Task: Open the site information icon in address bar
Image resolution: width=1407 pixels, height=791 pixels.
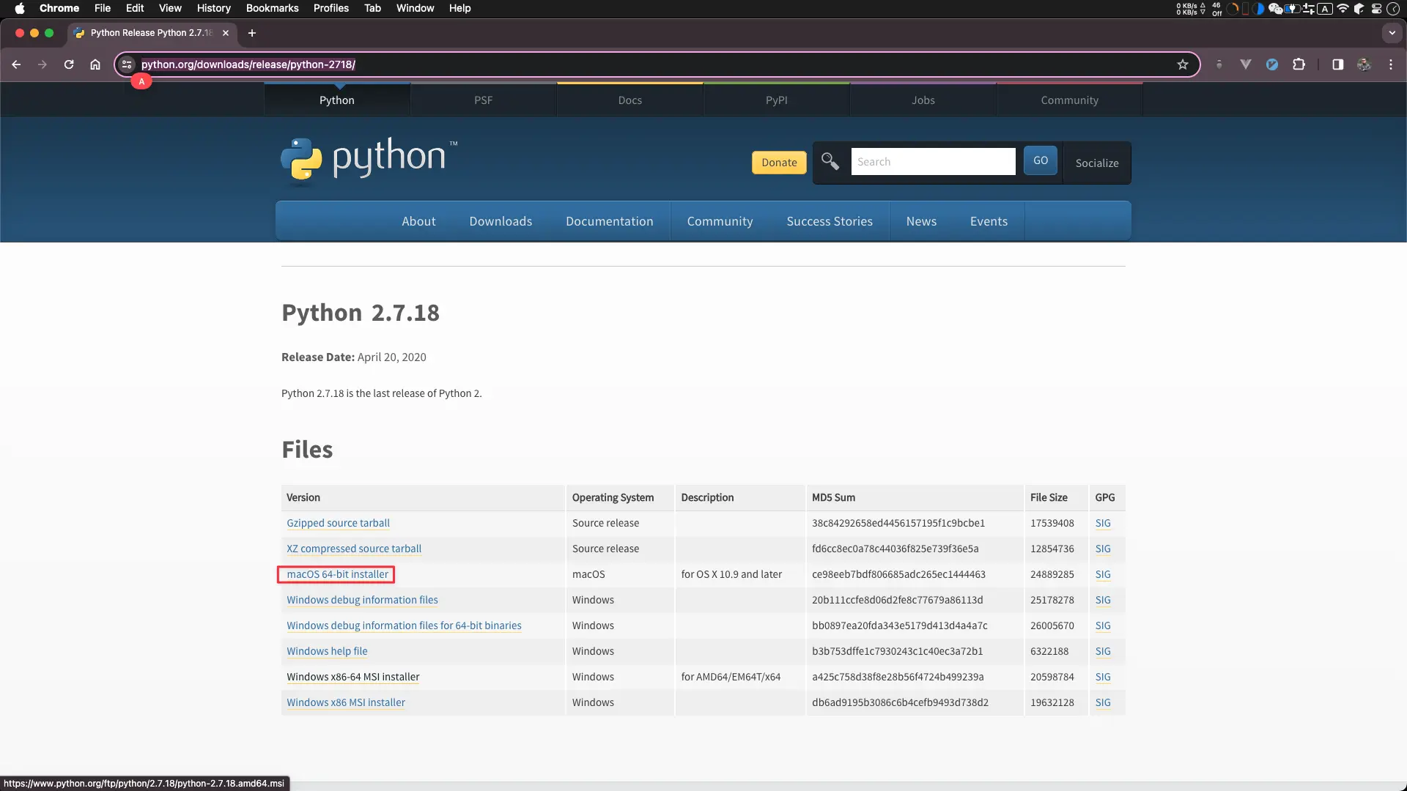Action: click(127, 64)
